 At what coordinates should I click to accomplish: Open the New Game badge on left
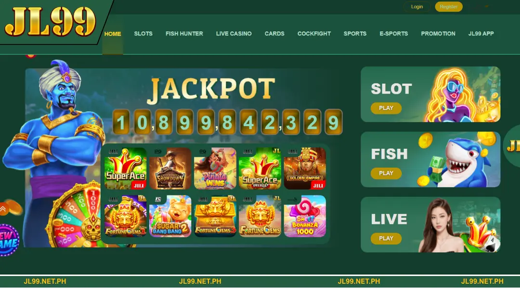pos(9,240)
